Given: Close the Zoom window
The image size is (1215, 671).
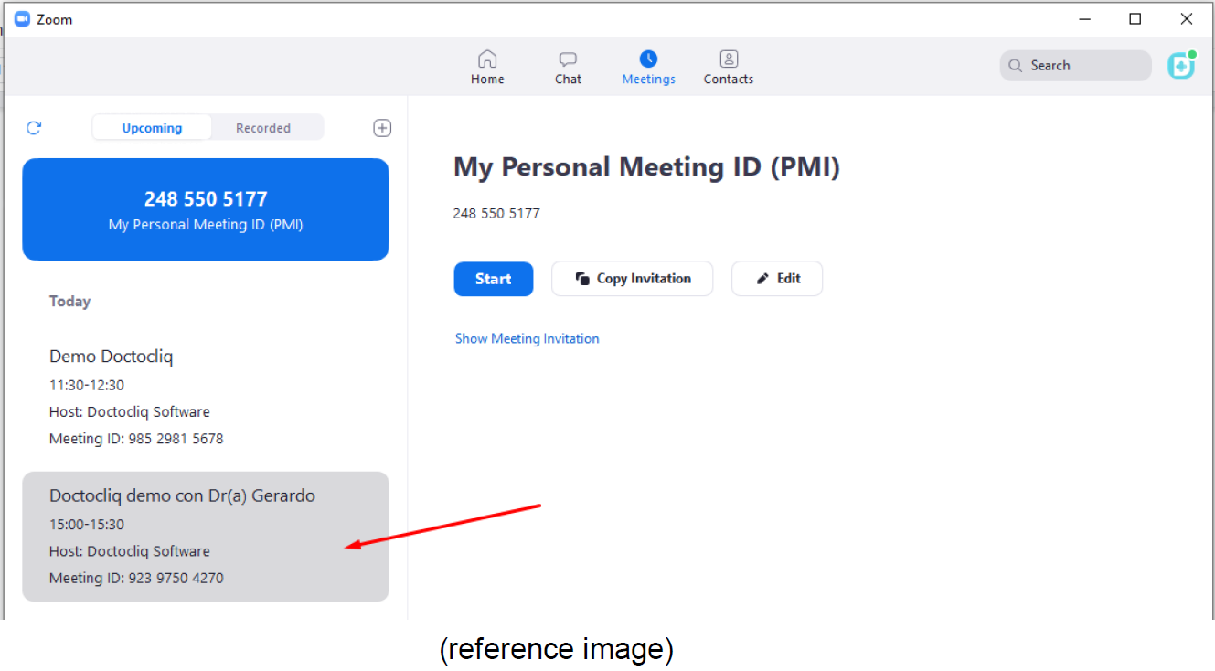Looking at the screenshot, I should (x=1187, y=19).
